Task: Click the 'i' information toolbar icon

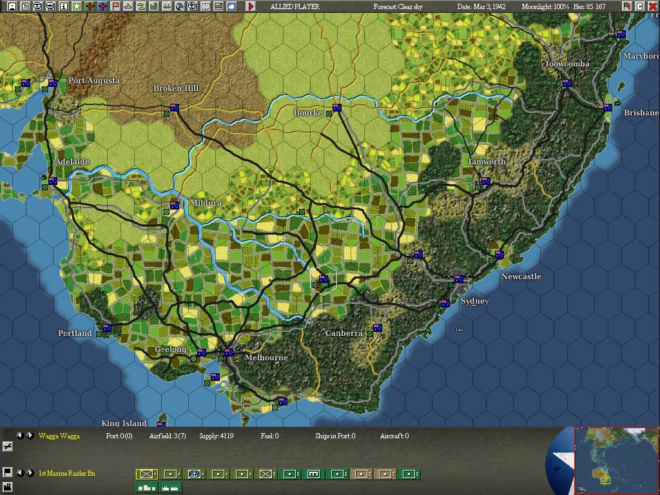Action: point(64,6)
